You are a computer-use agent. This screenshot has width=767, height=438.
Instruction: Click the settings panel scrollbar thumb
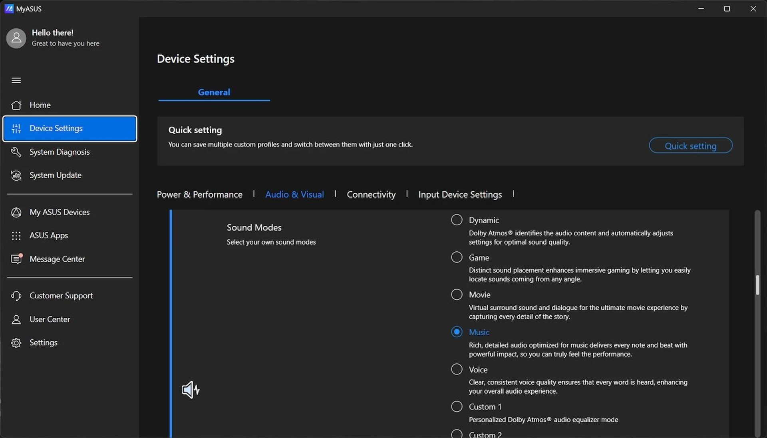click(757, 285)
